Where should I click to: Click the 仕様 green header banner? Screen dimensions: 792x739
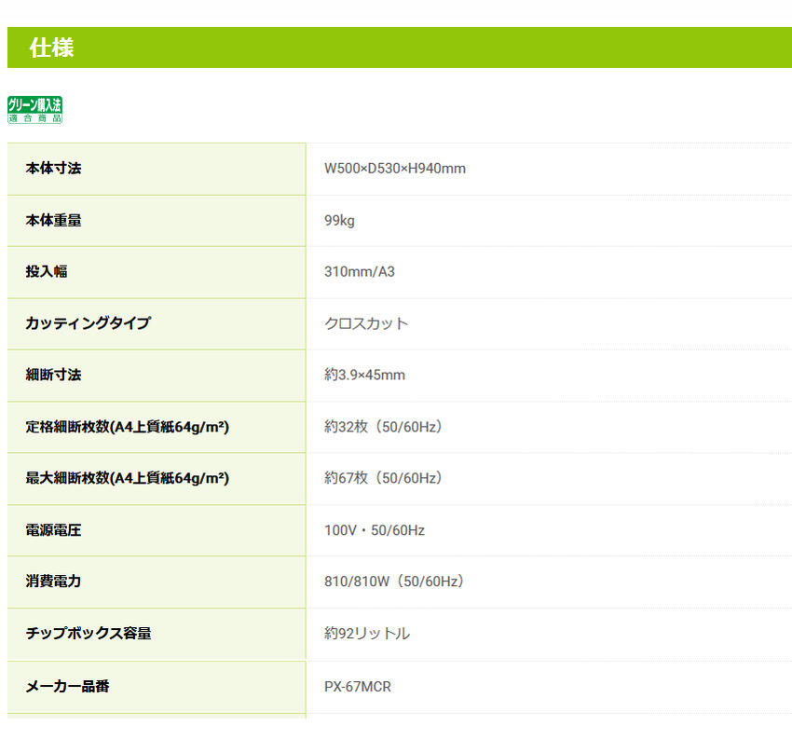[x=400, y=48]
